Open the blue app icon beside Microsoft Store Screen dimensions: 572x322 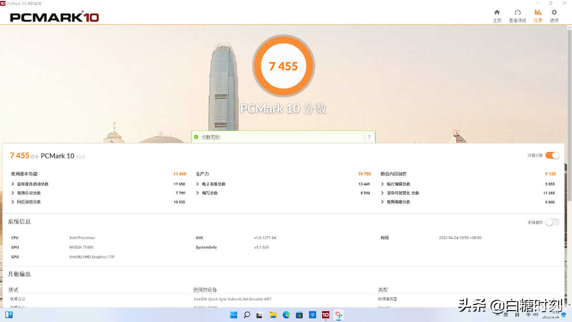tap(312, 315)
